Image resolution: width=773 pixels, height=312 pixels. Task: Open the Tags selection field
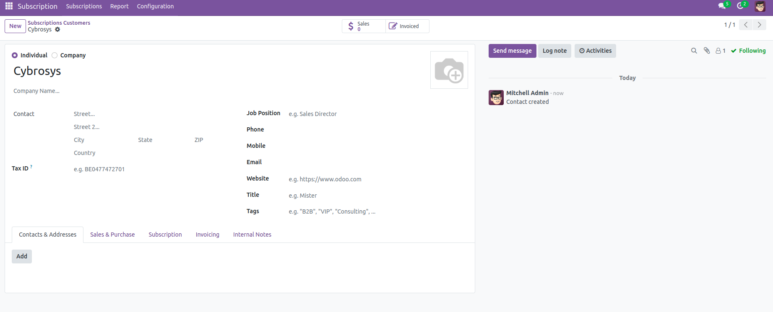377,211
